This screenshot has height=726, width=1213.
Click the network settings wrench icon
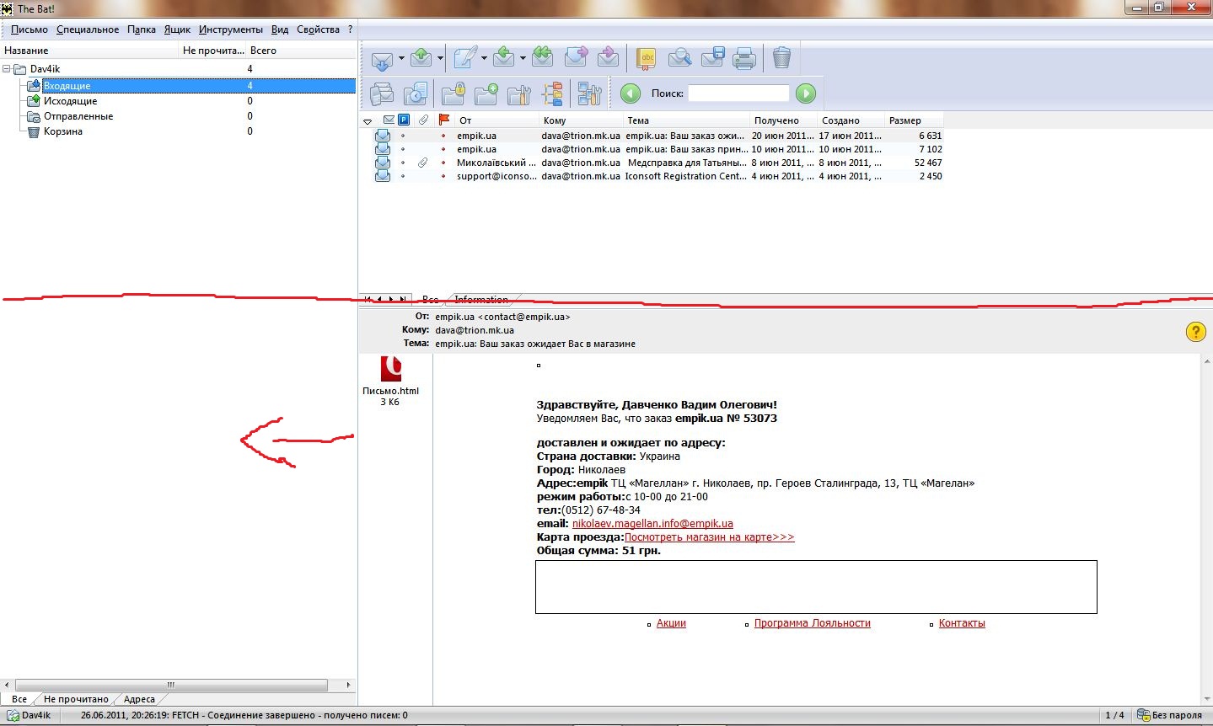coord(589,93)
